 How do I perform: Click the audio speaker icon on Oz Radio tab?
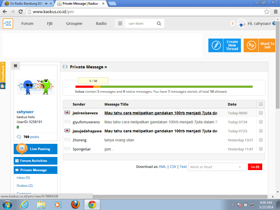tap(46, 4)
